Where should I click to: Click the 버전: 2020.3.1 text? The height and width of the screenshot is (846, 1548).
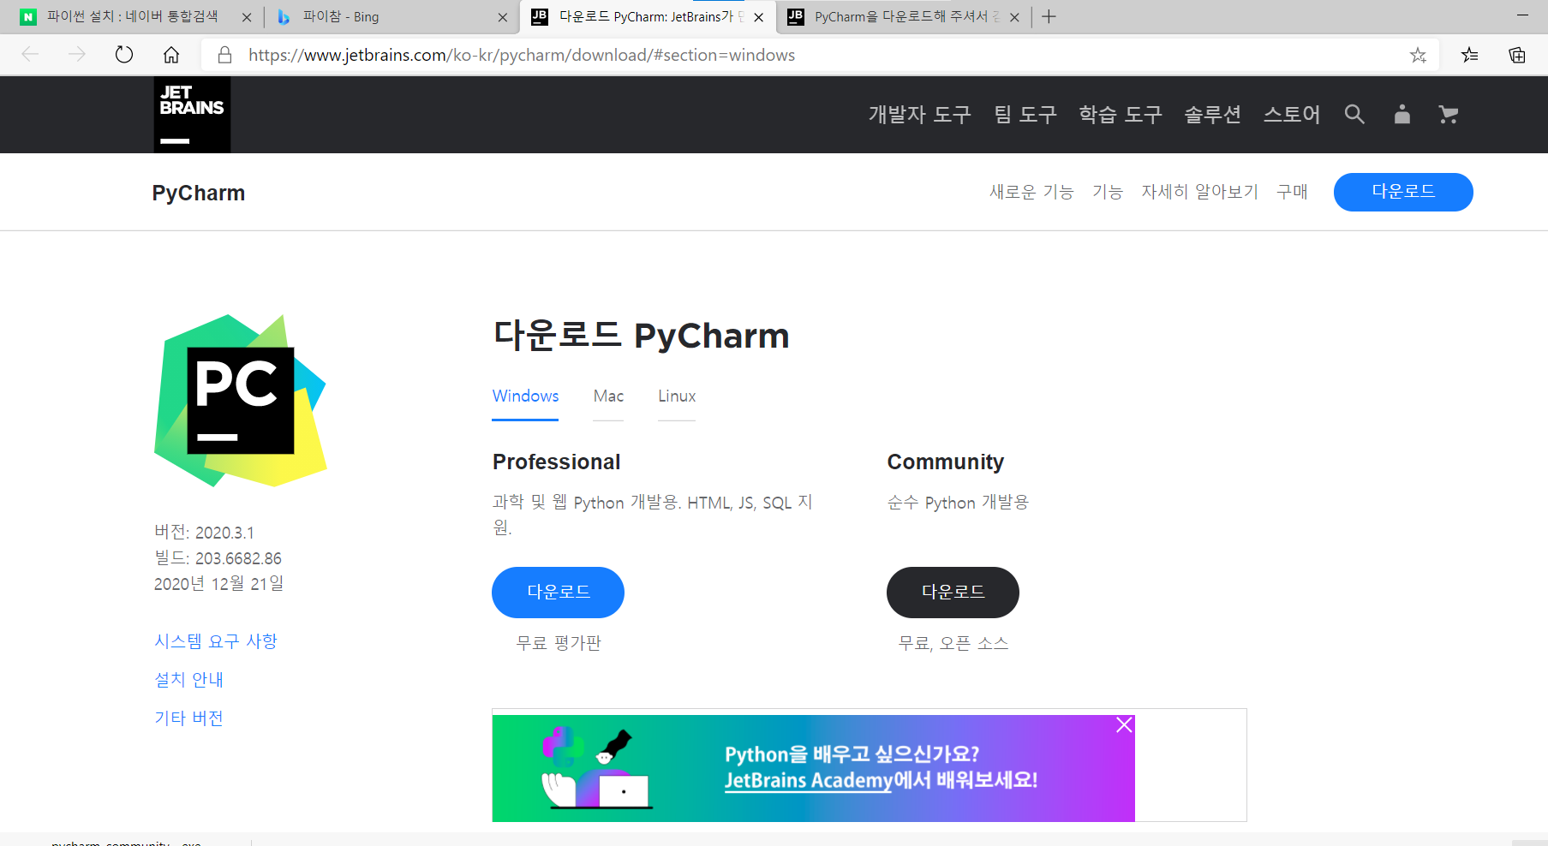coord(204,533)
